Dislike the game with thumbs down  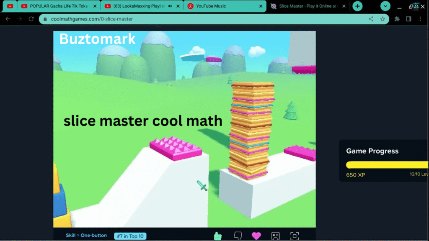[x=238, y=236]
